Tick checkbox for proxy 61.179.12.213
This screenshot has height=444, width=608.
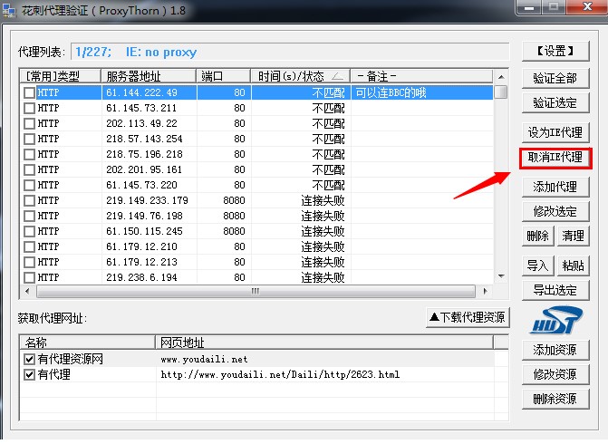tap(30, 262)
